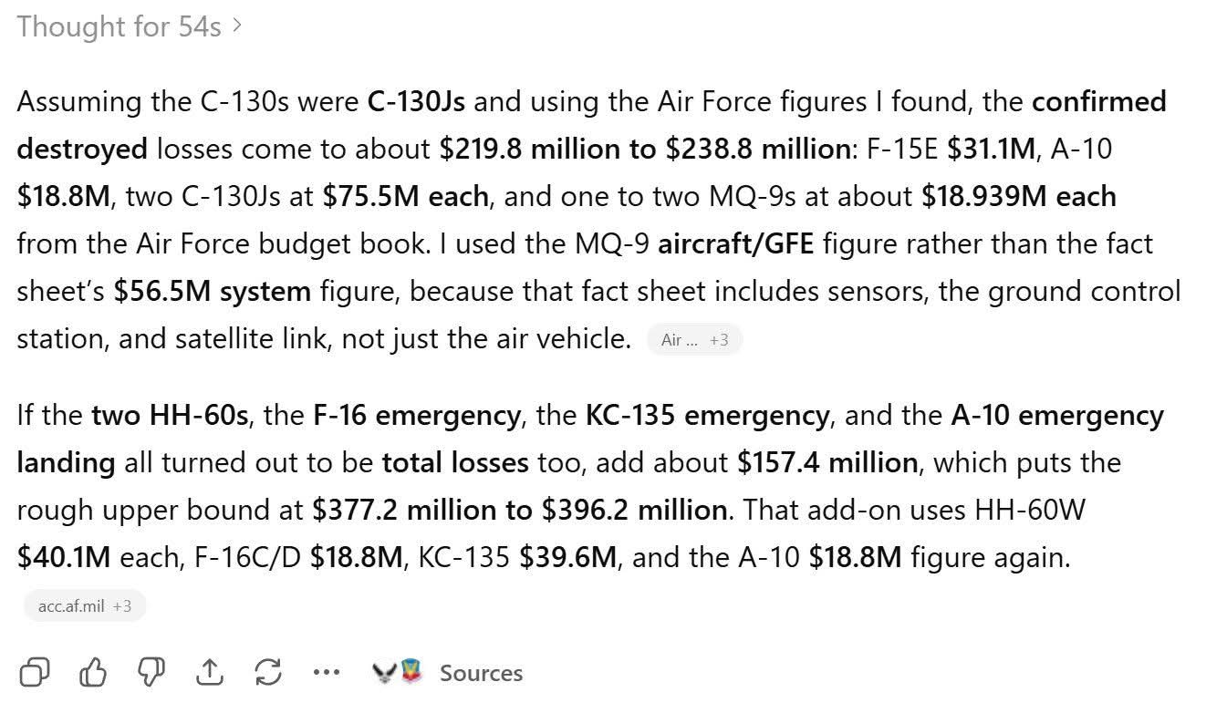Click the bold "KC-135 emergency" text

pyautogui.click(x=707, y=416)
